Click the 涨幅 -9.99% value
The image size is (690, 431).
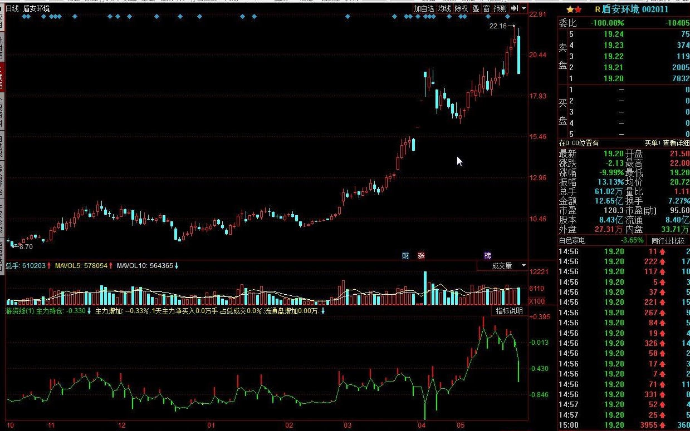[x=610, y=173]
